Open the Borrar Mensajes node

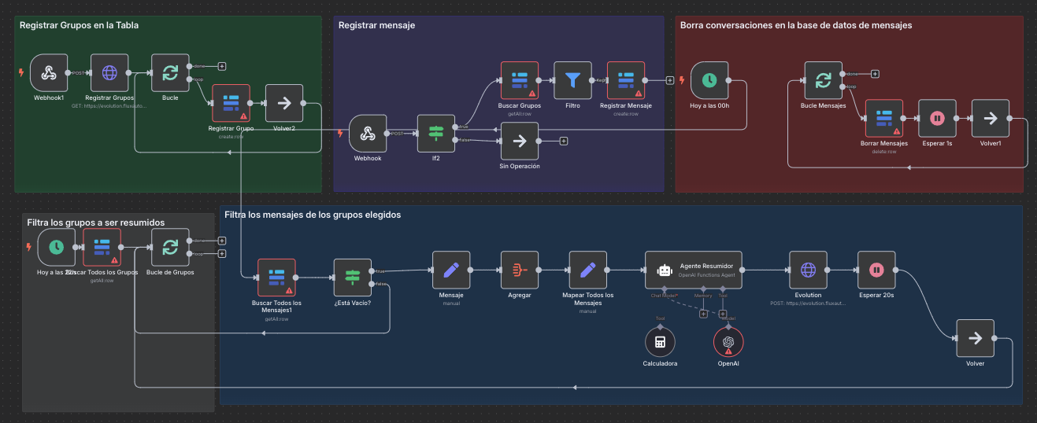883,119
